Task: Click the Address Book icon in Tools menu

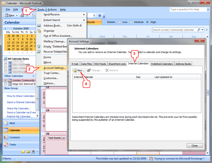Action: (39, 25)
